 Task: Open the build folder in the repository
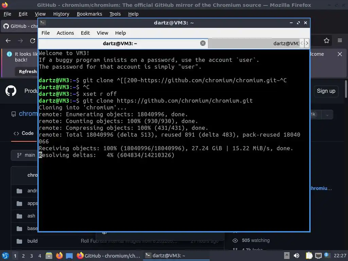[32, 241]
